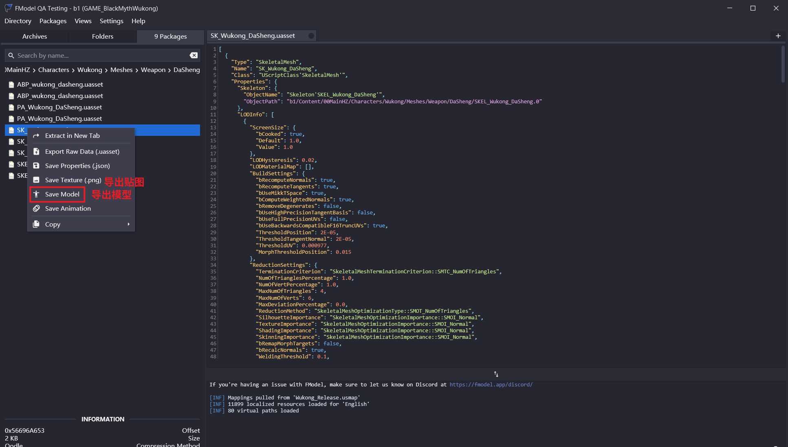788x447 pixels.
Task: Click the MainHZ breadcrumb
Action: [18, 70]
